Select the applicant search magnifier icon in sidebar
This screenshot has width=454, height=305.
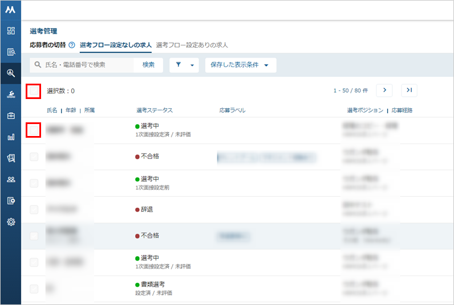coord(11,73)
